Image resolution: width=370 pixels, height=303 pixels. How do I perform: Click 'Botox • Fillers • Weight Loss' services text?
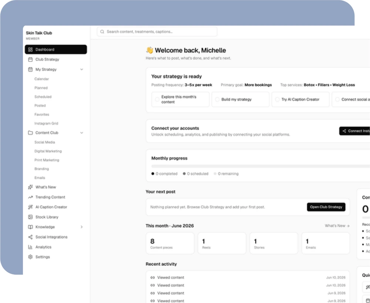(329, 85)
